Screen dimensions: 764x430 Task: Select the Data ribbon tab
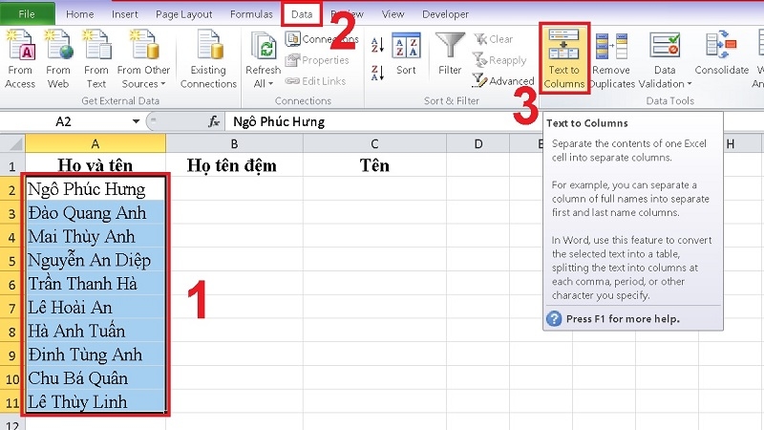302,14
